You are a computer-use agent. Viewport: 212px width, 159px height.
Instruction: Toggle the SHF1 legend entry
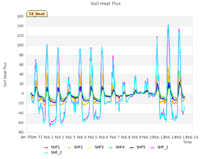pos(52,147)
